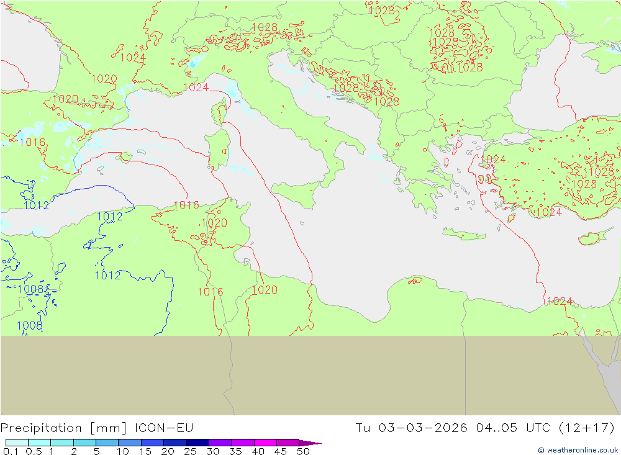Pick the 45–50 mm legend swatch
621x455 pixels.
[x=288, y=443]
